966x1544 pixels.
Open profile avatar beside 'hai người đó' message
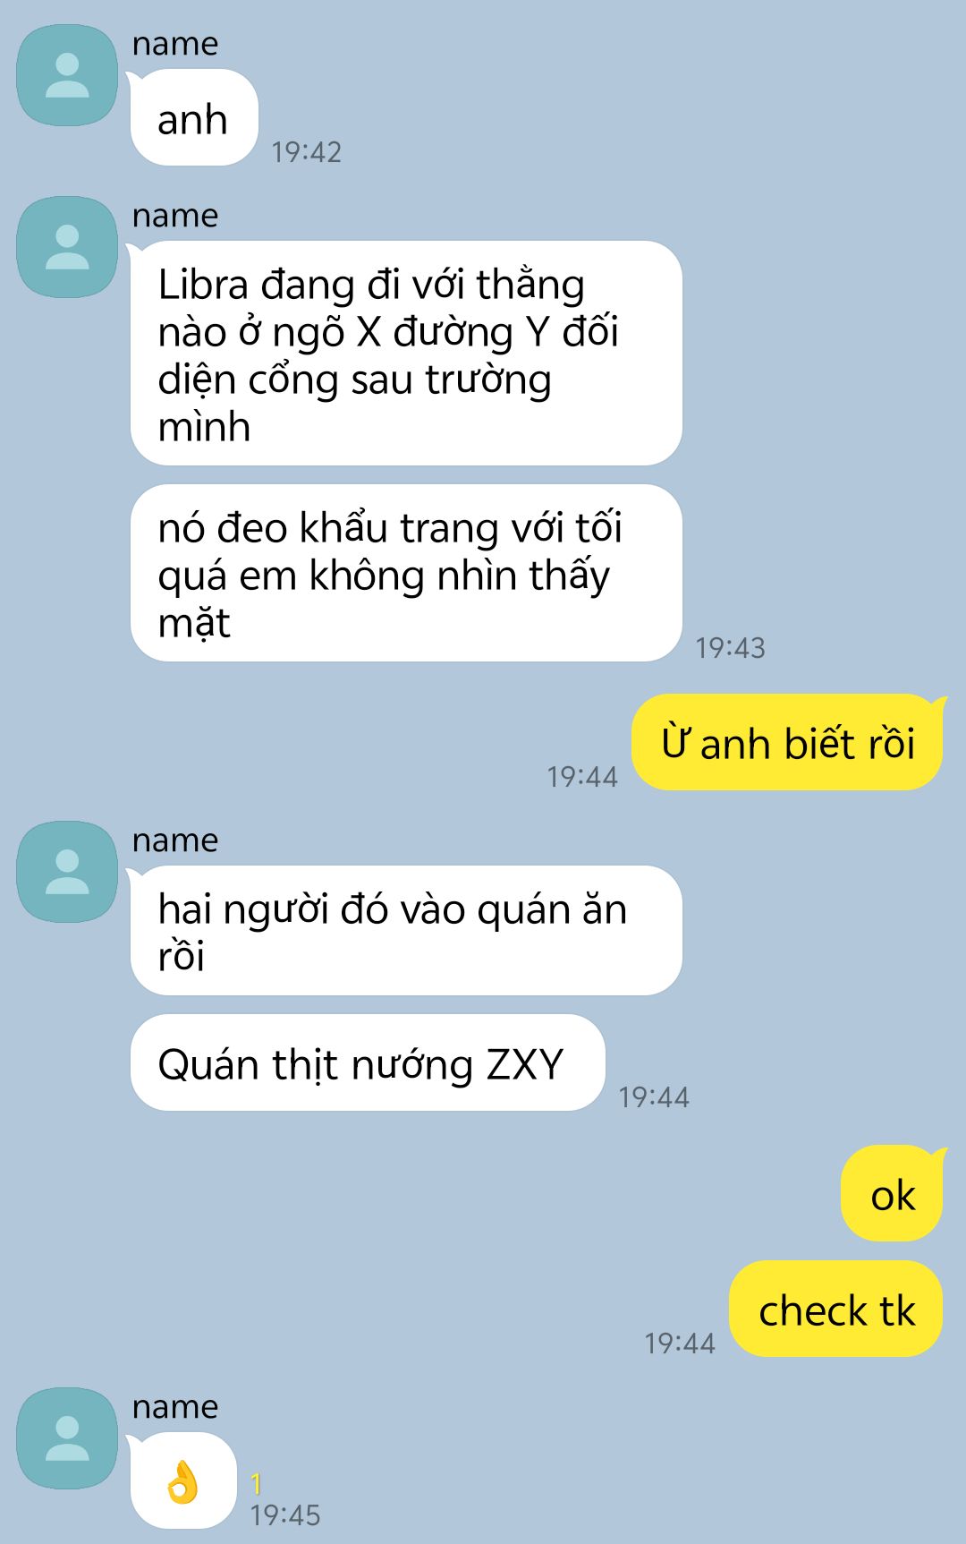[x=67, y=872]
